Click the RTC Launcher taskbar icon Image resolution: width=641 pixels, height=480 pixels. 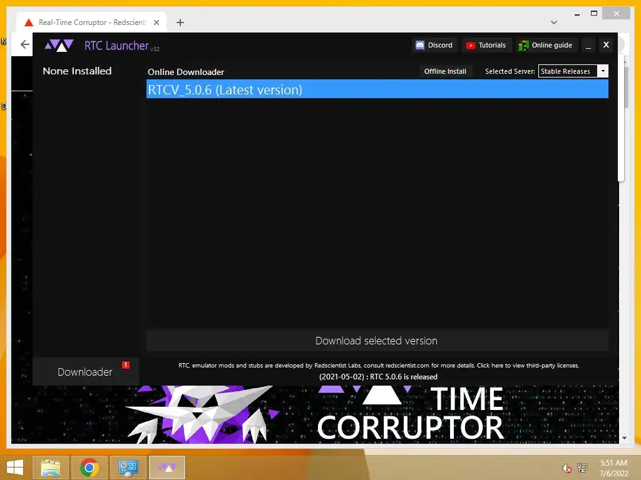click(167, 467)
